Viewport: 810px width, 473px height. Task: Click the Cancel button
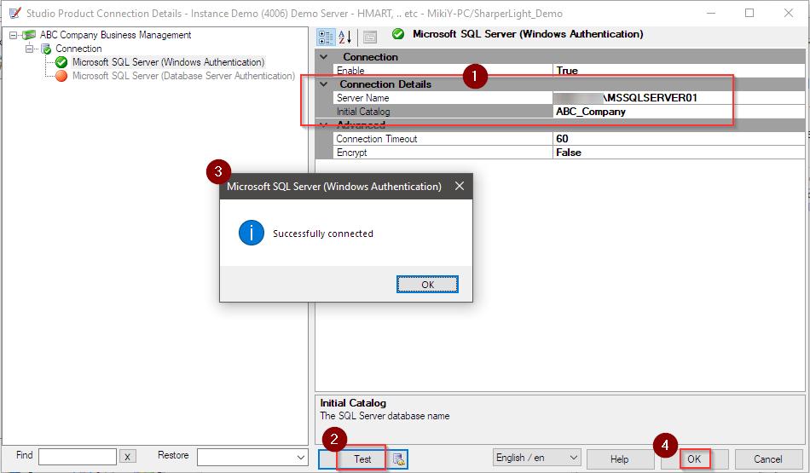[x=767, y=459]
